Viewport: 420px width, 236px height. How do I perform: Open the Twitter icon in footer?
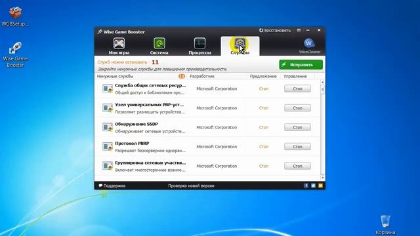click(x=313, y=186)
